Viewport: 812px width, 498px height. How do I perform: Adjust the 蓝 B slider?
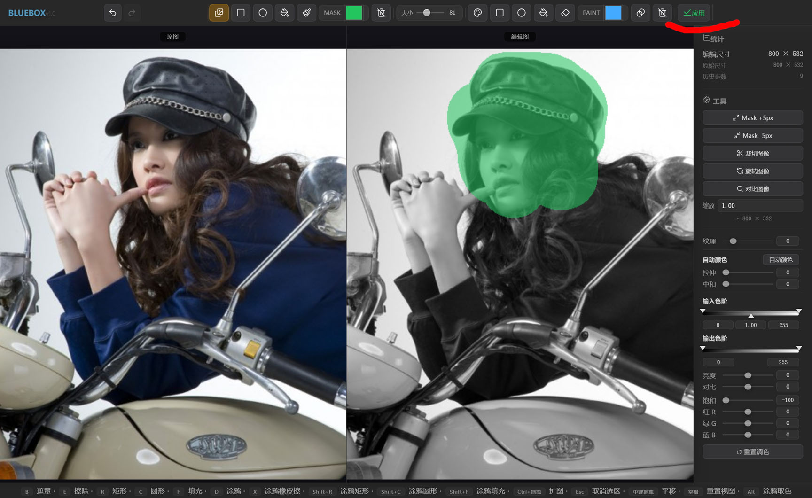(748, 435)
